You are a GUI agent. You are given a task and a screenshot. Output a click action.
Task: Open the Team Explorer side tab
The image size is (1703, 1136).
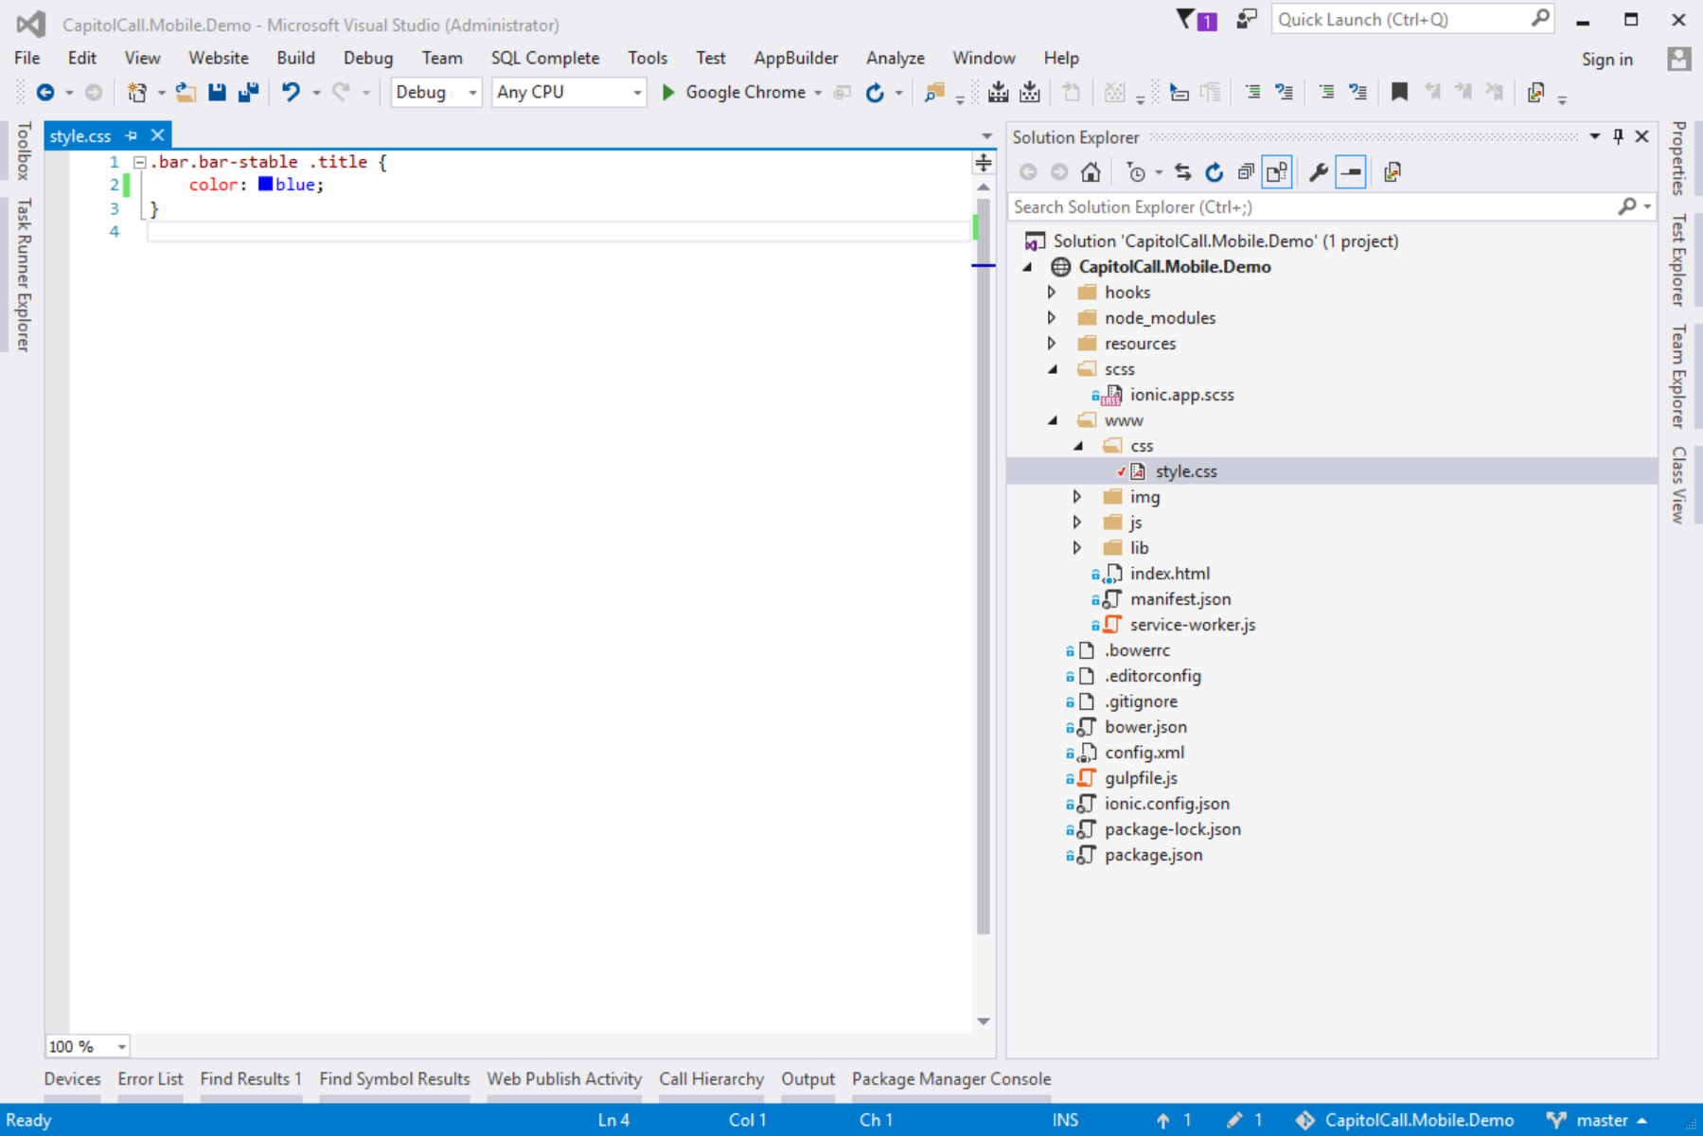(1678, 376)
